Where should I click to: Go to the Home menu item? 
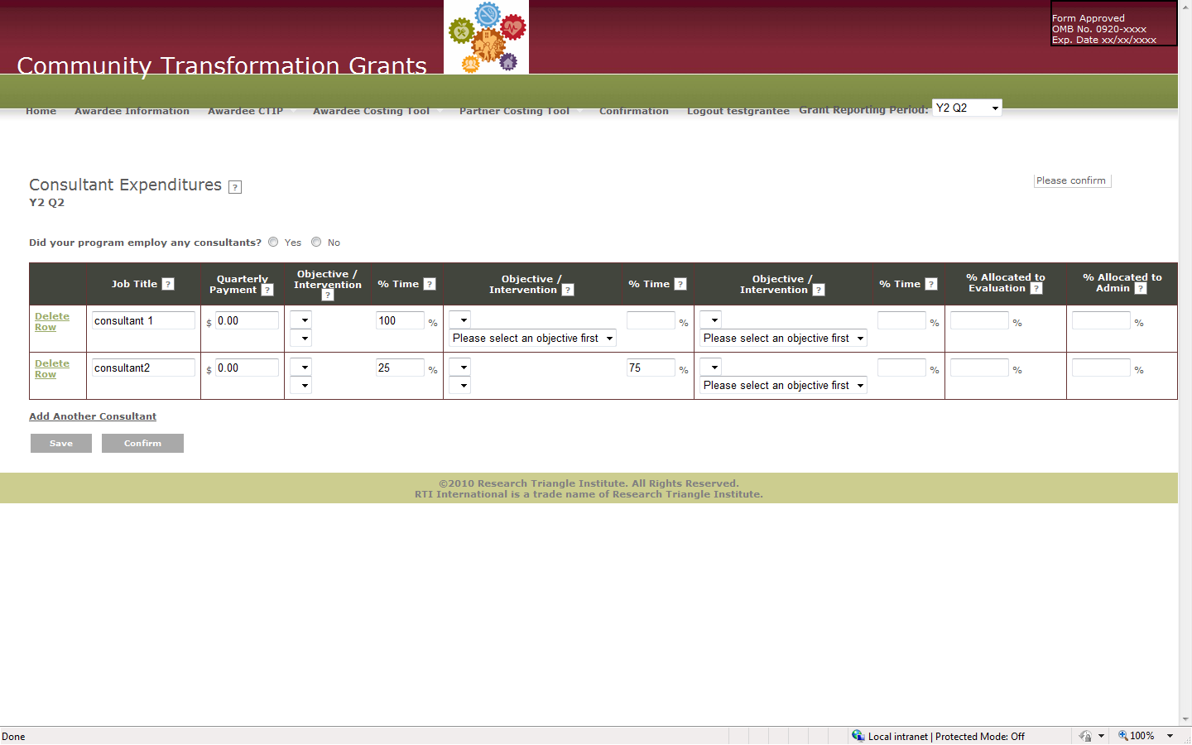point(41,111)
